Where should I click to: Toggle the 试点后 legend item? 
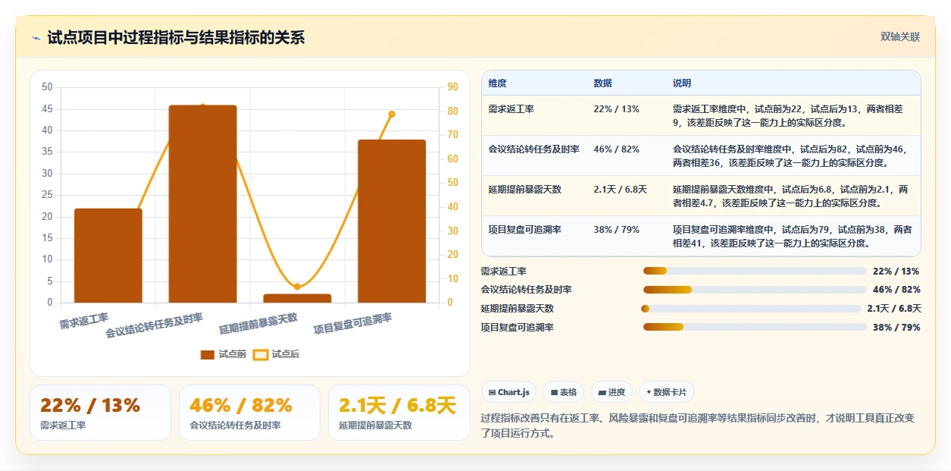277,354
